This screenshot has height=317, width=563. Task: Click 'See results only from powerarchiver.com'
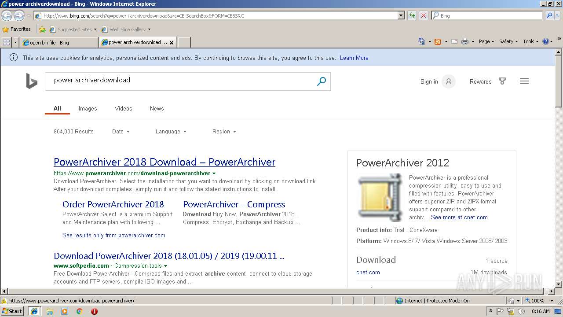114,235
